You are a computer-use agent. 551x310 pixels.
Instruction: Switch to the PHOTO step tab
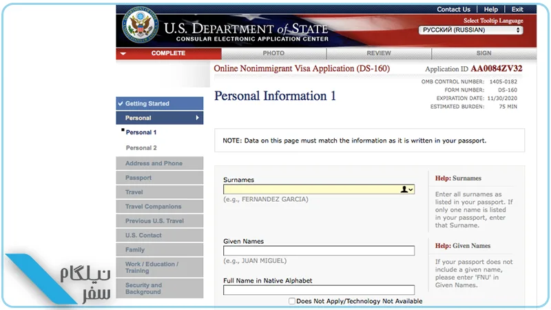pos(273,53)
